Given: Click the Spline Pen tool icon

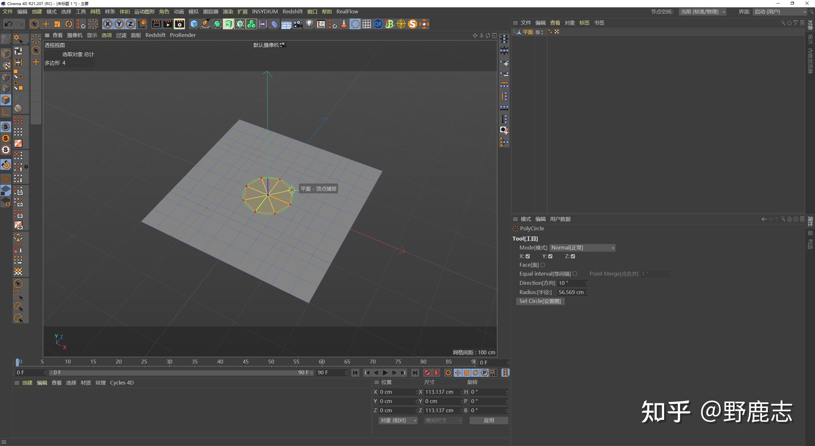Looking at the screenshot, I should point(206,24).
